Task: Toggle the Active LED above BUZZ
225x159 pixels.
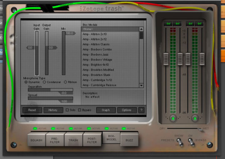Action: (x=124, y=128)
